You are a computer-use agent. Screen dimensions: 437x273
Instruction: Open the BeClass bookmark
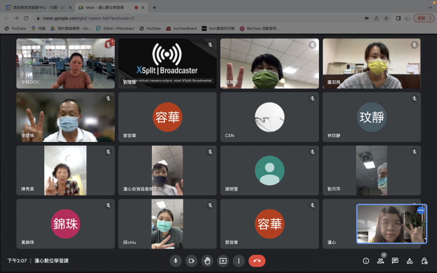(260, 28)
